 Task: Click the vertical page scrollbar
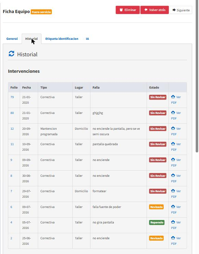coord(197,76)
